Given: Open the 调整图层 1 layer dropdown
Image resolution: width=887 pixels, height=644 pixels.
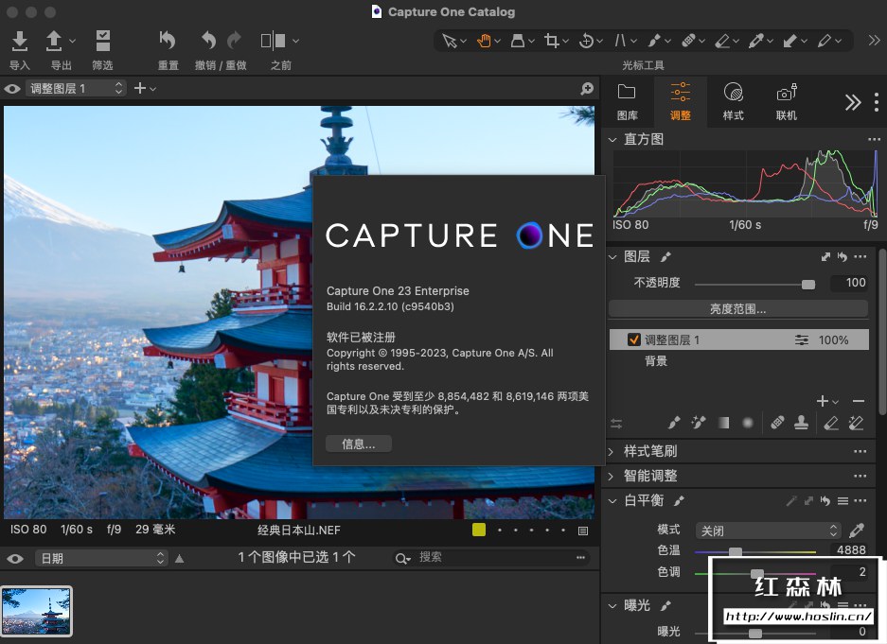Looking at the screenshot, I should pyautogui.click(x=76, y=88).
